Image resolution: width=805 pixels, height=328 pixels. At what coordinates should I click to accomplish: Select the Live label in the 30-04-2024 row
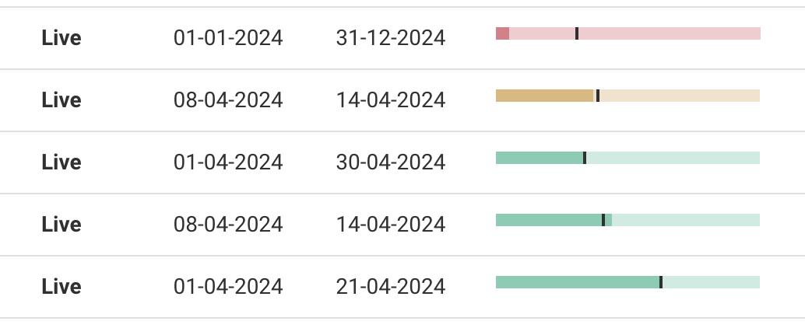tap(62, 162)
